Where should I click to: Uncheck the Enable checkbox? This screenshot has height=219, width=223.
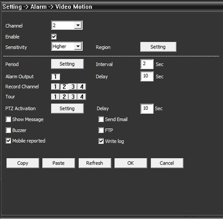click(54, 37)
